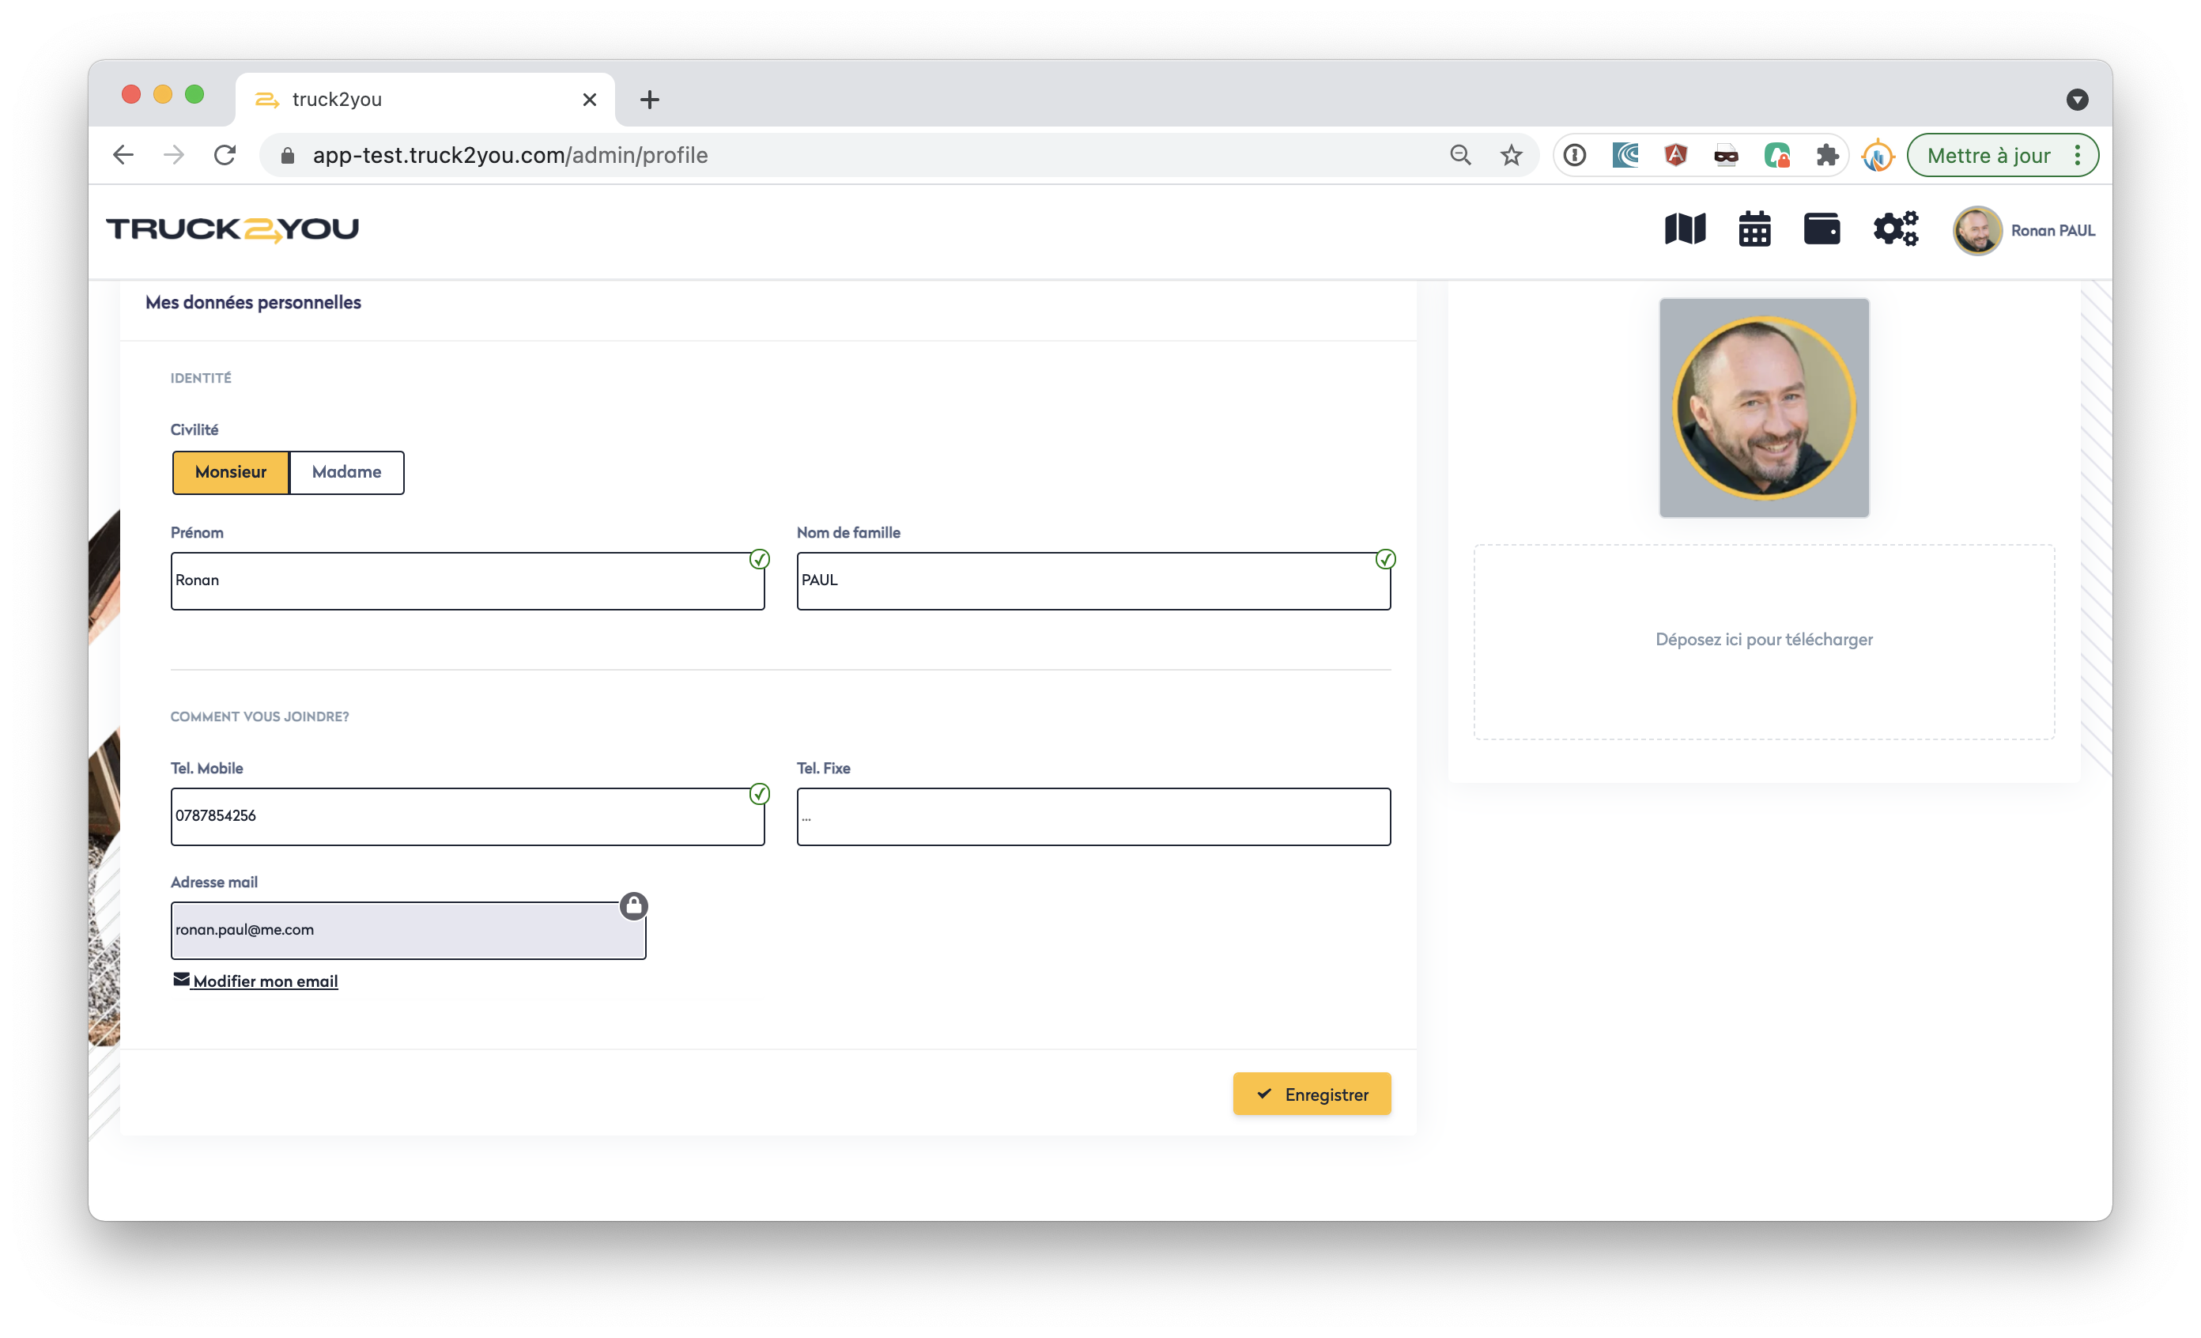Open the Chrome three-dot menu
This screenshot has height=1338, width=2201.
click(x=2078, y=156)
